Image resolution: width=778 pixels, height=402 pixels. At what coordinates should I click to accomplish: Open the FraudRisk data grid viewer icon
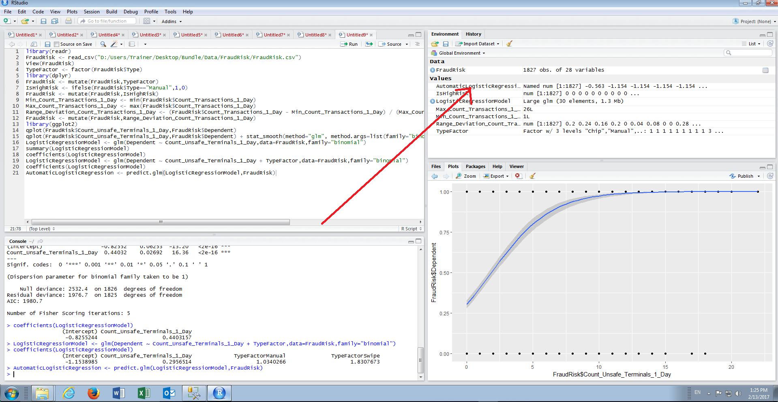tap(765, 70)
